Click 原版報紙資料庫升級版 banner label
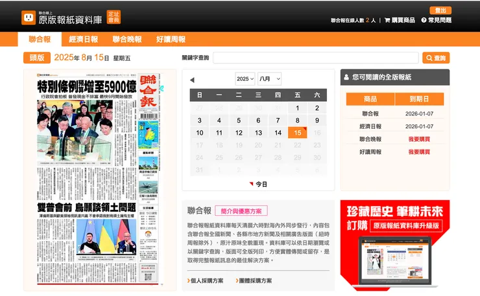This screenshot has width=480, height=296. [x=406, y=225]
